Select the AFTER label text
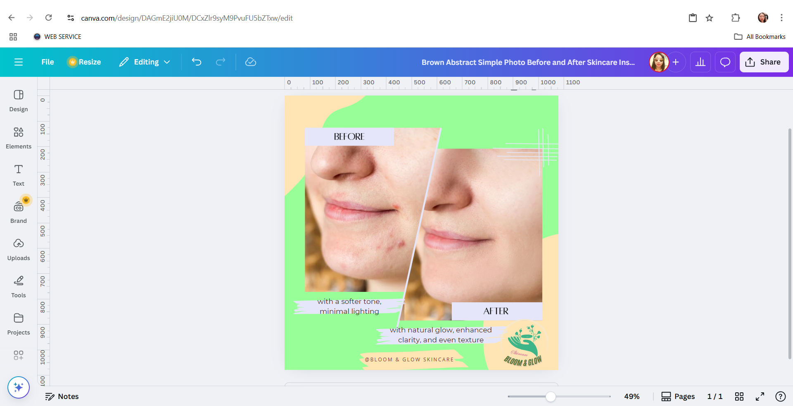 (x=496, y=311)
